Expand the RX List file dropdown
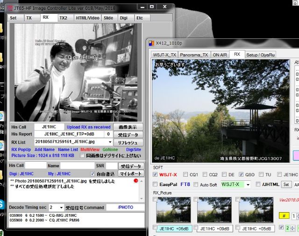Viewport: 299px width, 236px height. pos(110,142)
